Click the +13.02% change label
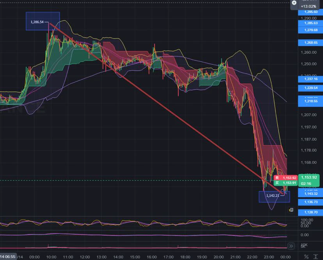 click(x=309, y=6)
